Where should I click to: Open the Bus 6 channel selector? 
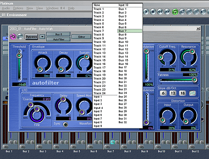point(58,34)
